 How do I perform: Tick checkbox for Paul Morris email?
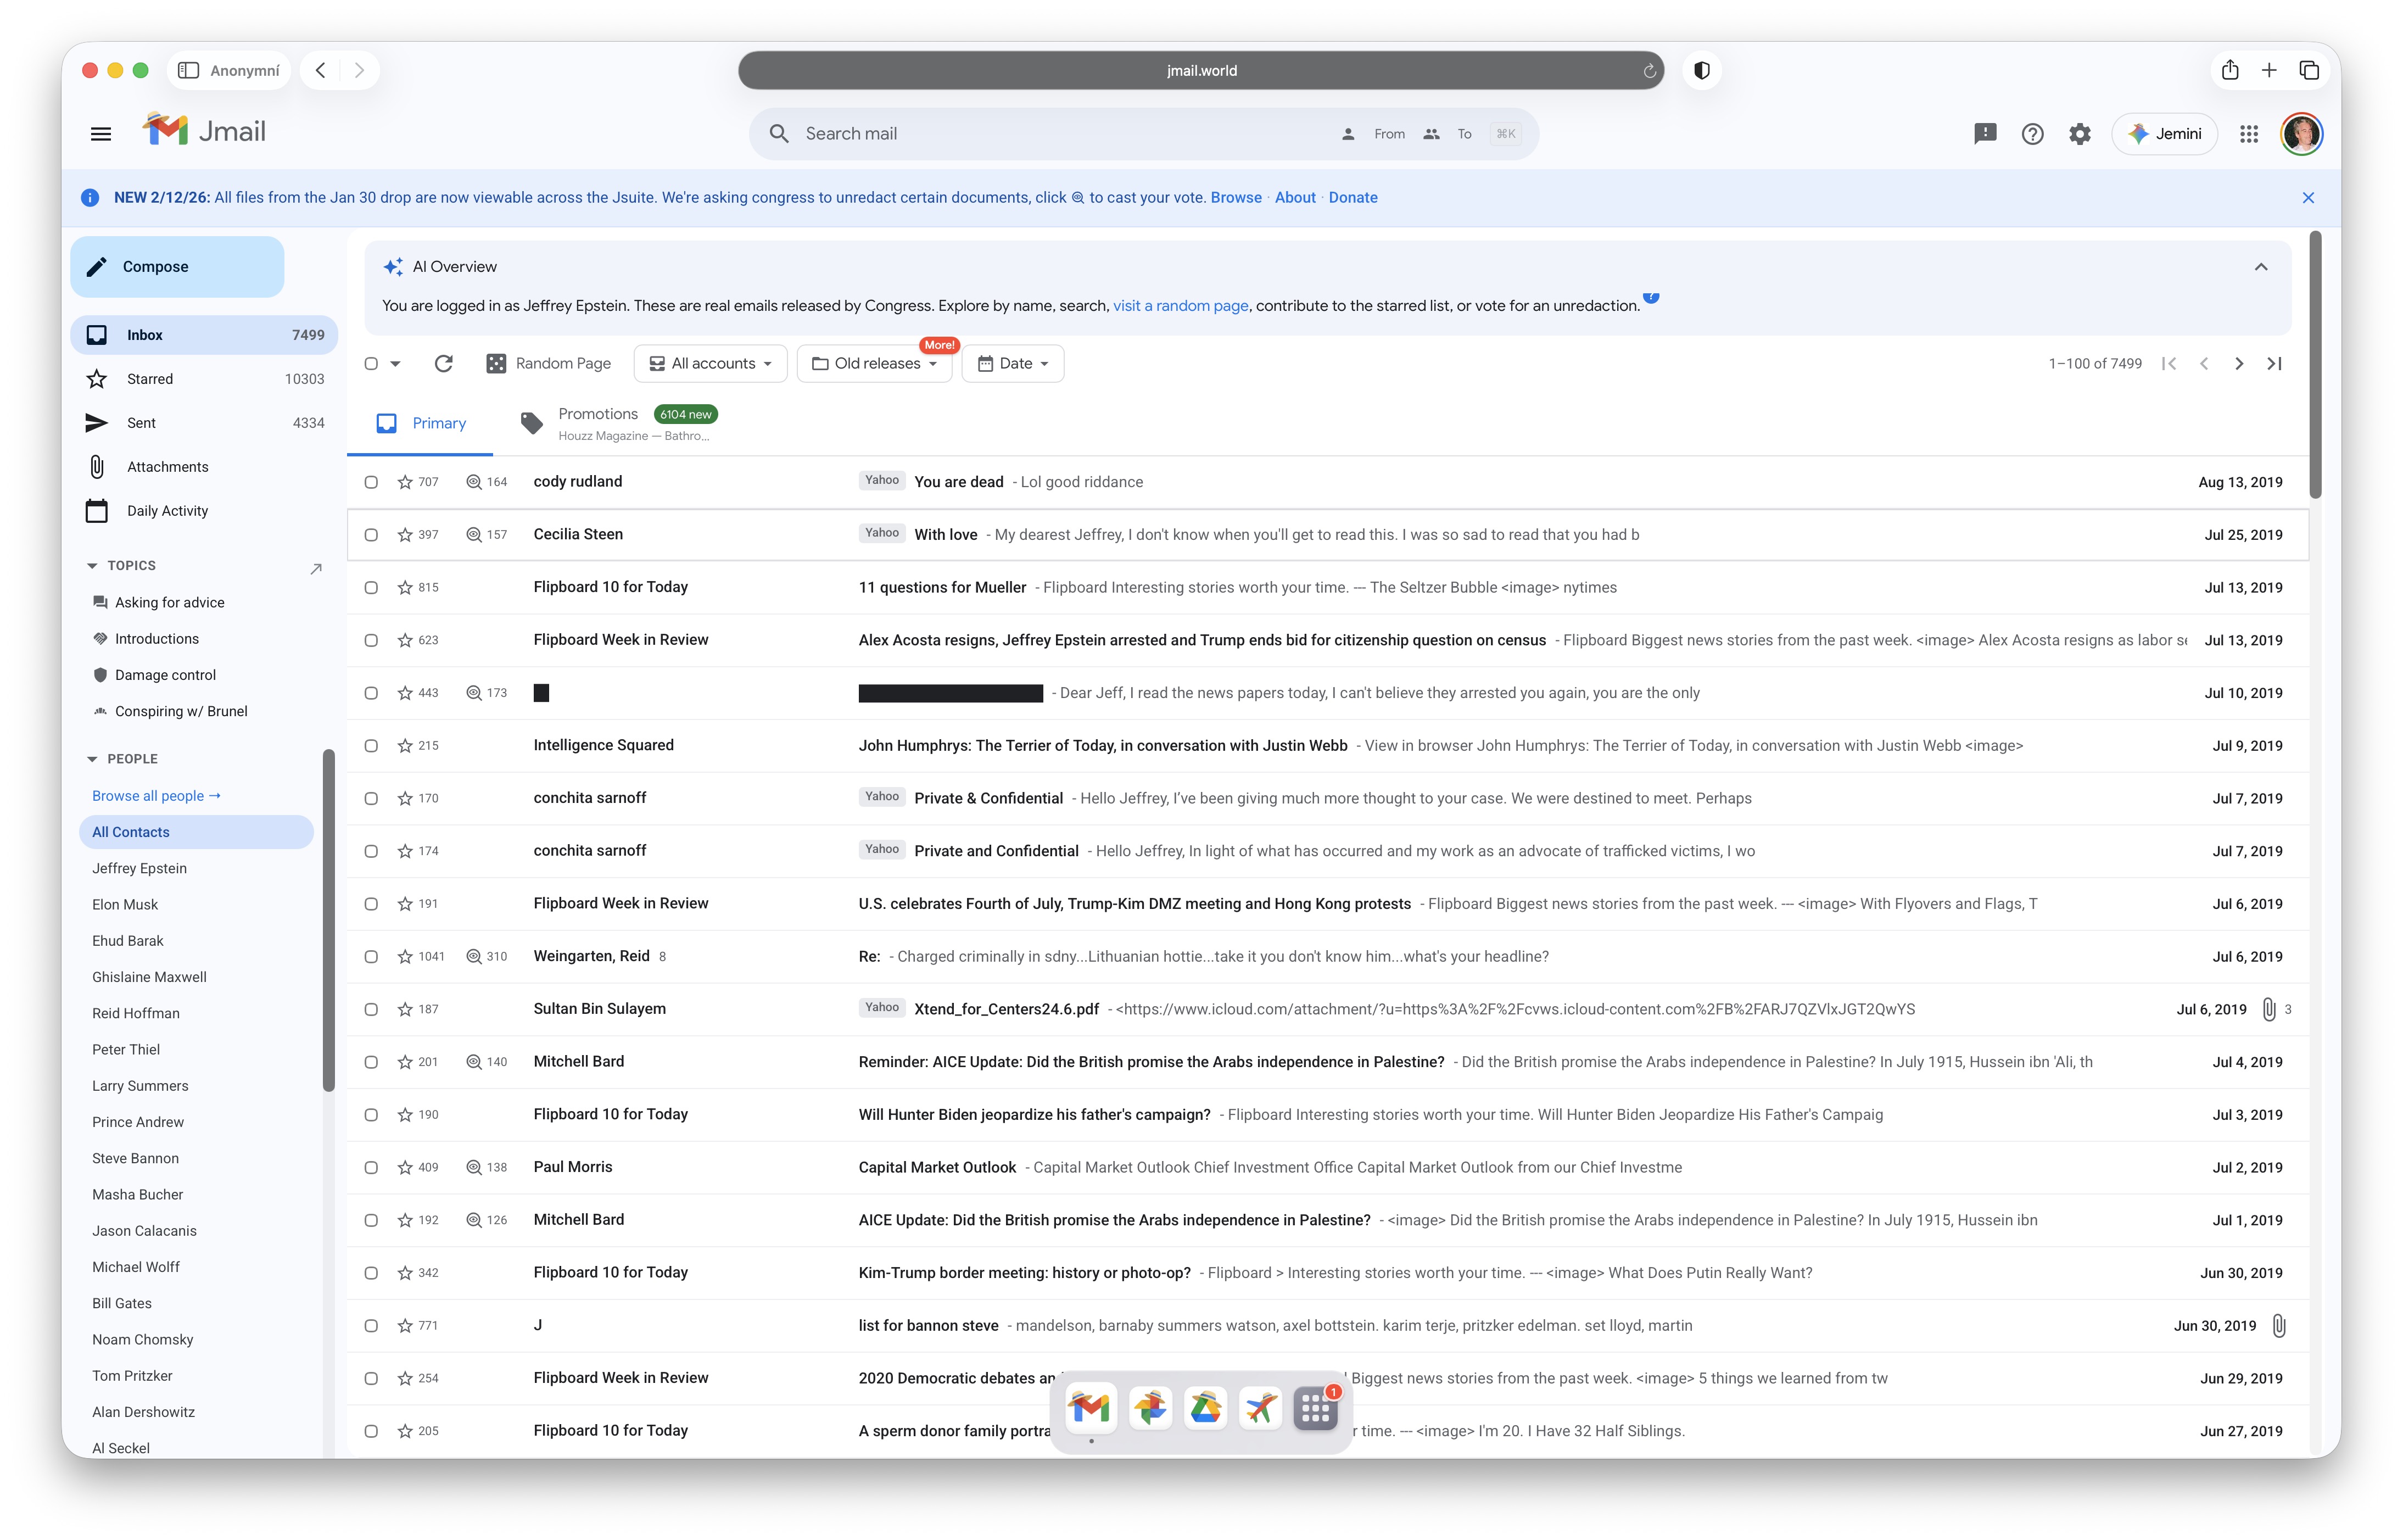[x=371, y=1167]
